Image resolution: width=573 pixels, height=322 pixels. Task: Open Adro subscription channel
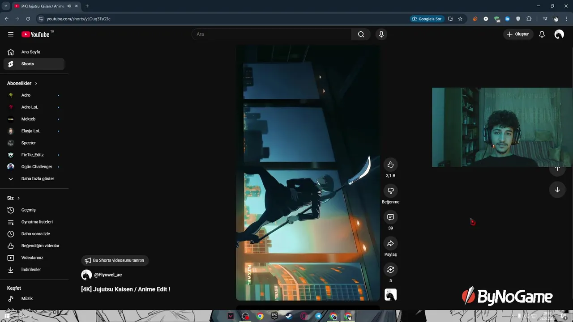pyautogui.click(x=34, y=95)
